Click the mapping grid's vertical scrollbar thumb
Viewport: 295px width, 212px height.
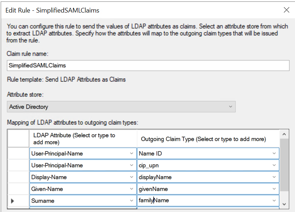(x=285, y=165)
